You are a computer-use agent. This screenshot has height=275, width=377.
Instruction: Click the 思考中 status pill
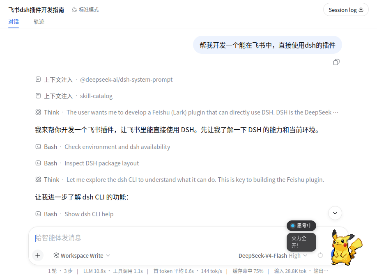point(301,225)
